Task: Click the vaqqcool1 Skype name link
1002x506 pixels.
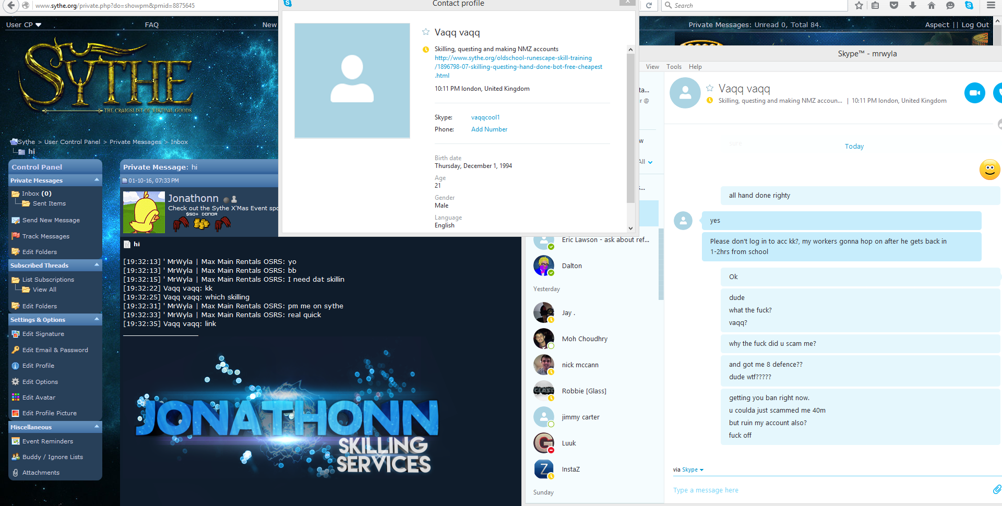Action: pyautogui.click(x=485, y=117)
